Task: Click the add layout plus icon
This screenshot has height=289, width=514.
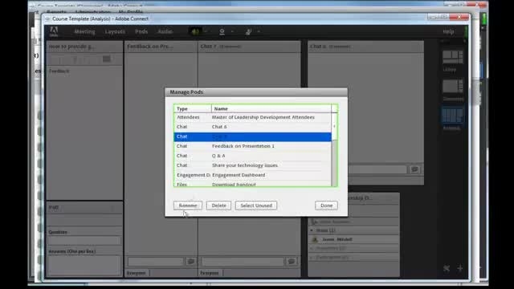Action: coord(460,268)
